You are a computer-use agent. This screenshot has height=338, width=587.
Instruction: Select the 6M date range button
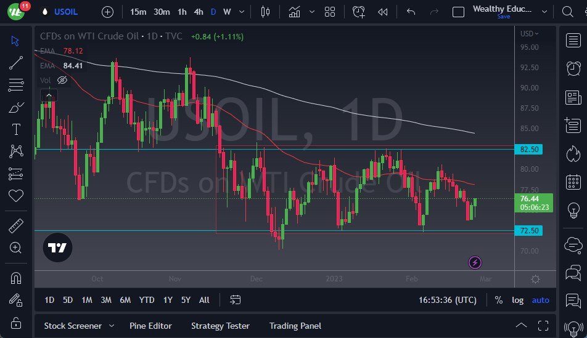(125, 300)
